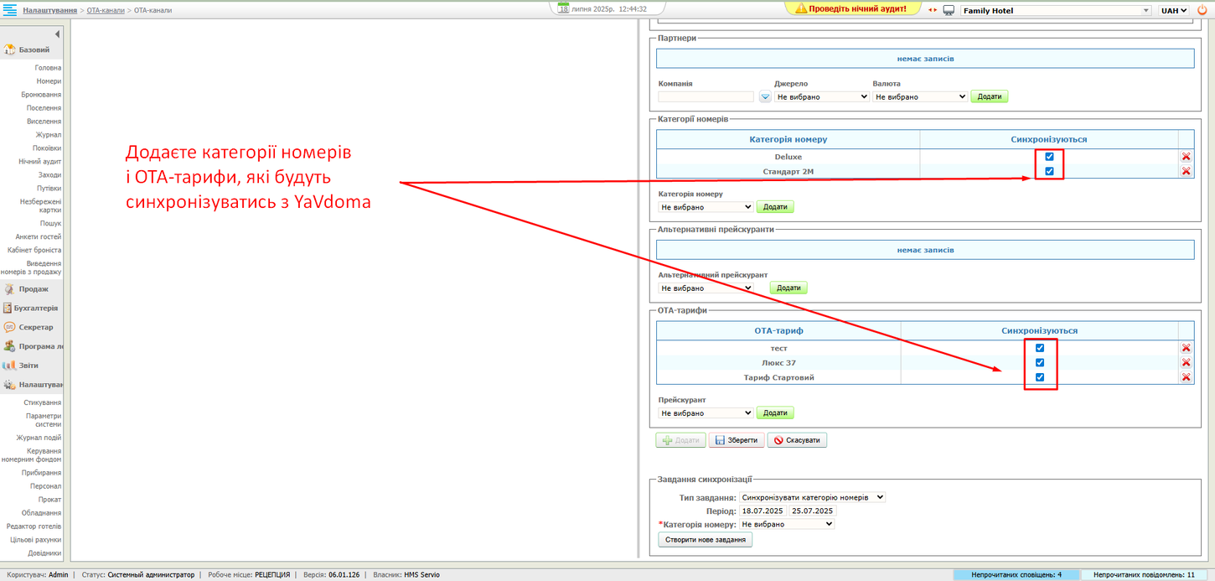The width and height of the screenshot is (1215, 581).
Task: Open the Бухгалтерія menu section
Action: 35,308
